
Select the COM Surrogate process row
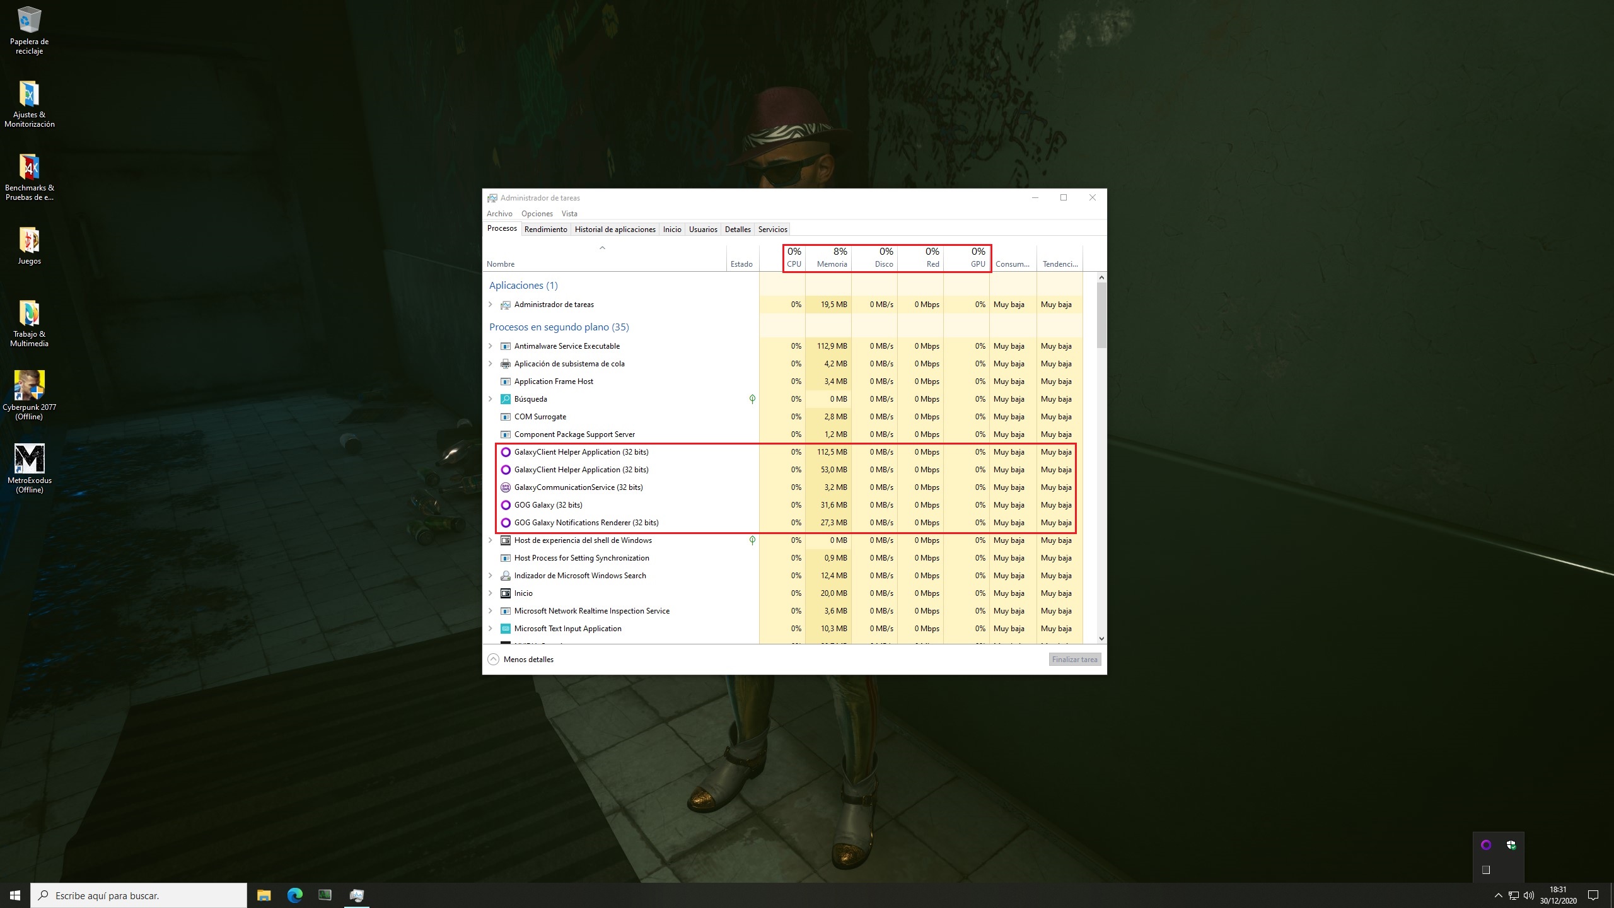pyautogui.click(x=784, y=417)
